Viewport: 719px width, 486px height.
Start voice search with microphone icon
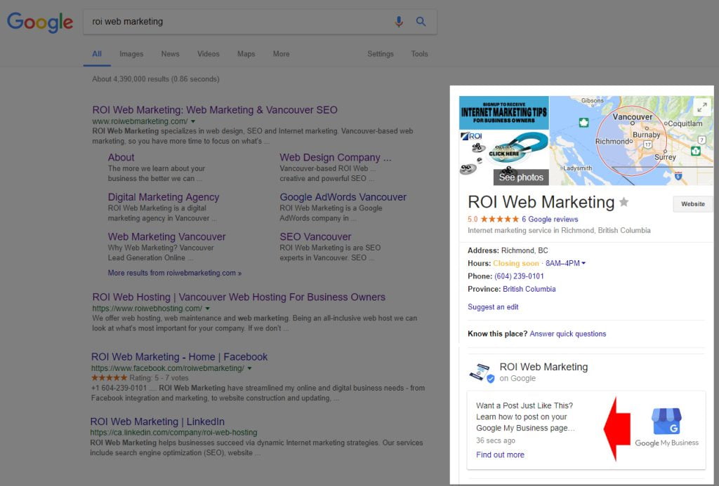point(399,22)
